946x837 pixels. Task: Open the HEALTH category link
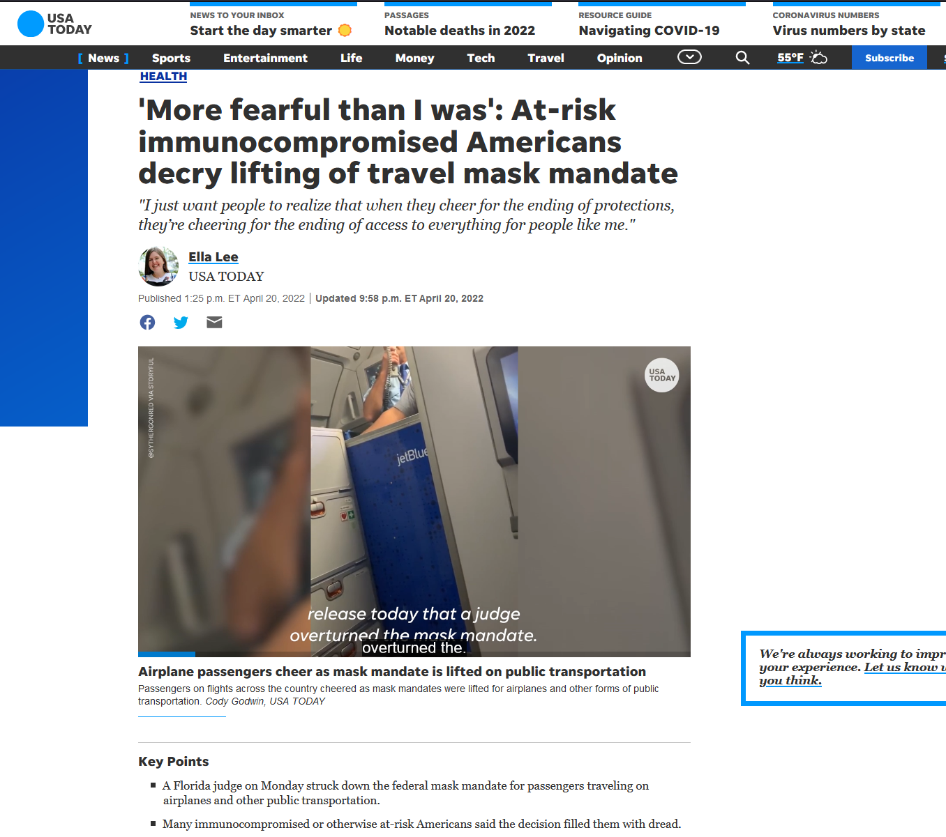pyautogui.click(x=163, y=77)
